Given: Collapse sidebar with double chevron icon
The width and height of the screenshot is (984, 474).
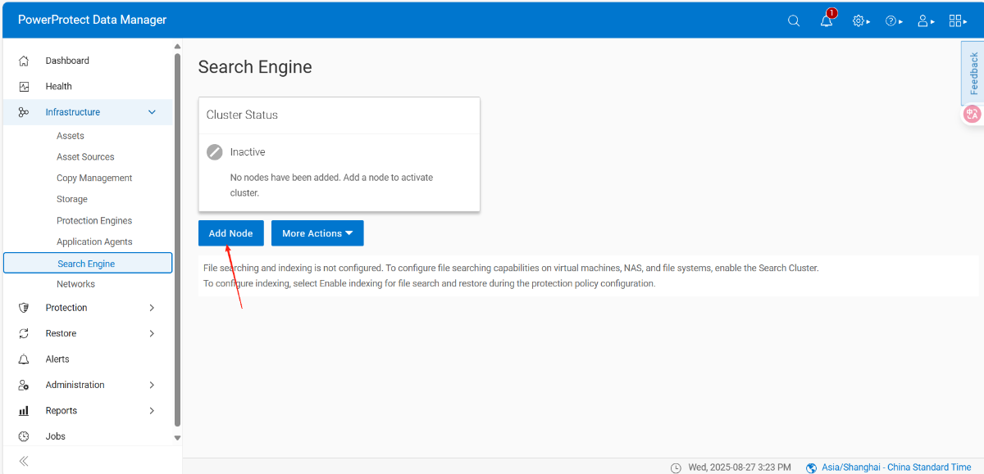Looking at the screenshot, I should click(x=24, y=461).
